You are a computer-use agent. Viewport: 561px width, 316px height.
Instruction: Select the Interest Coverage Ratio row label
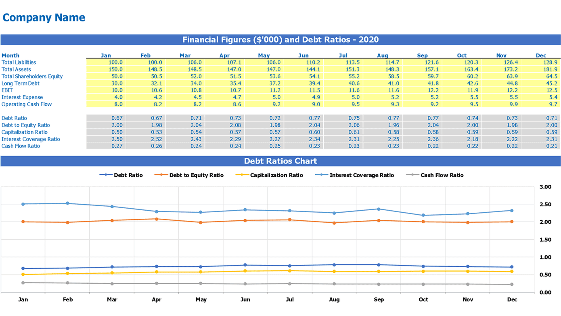pyautogui.click(x=31, y=139)
